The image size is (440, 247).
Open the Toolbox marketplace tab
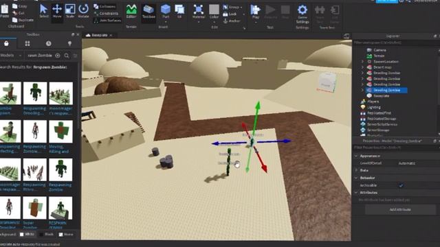[x=6, y=43]
